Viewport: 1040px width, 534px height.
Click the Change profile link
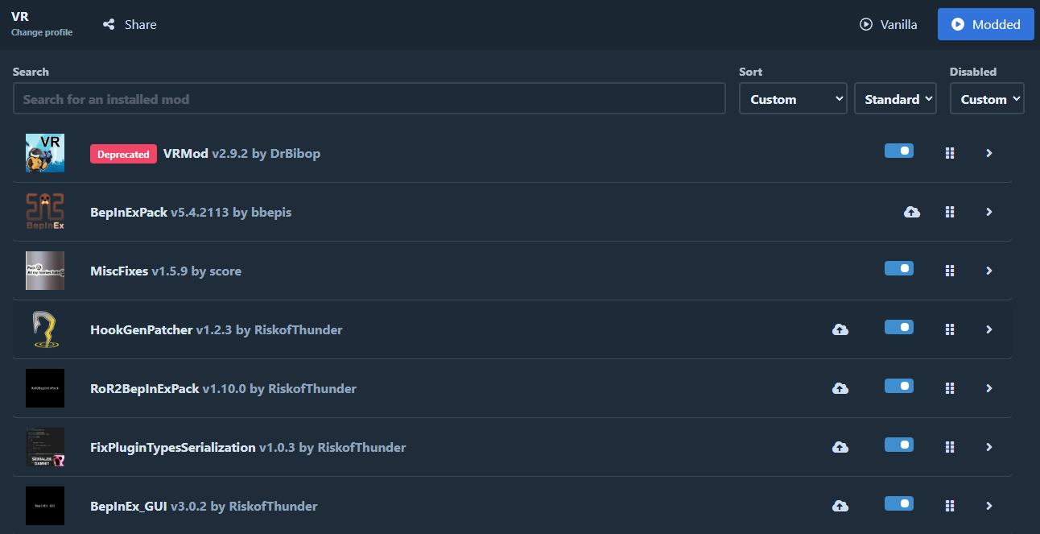42,32
